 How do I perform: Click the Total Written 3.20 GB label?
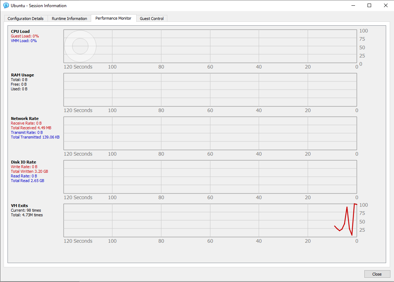(x=29, y=171)
